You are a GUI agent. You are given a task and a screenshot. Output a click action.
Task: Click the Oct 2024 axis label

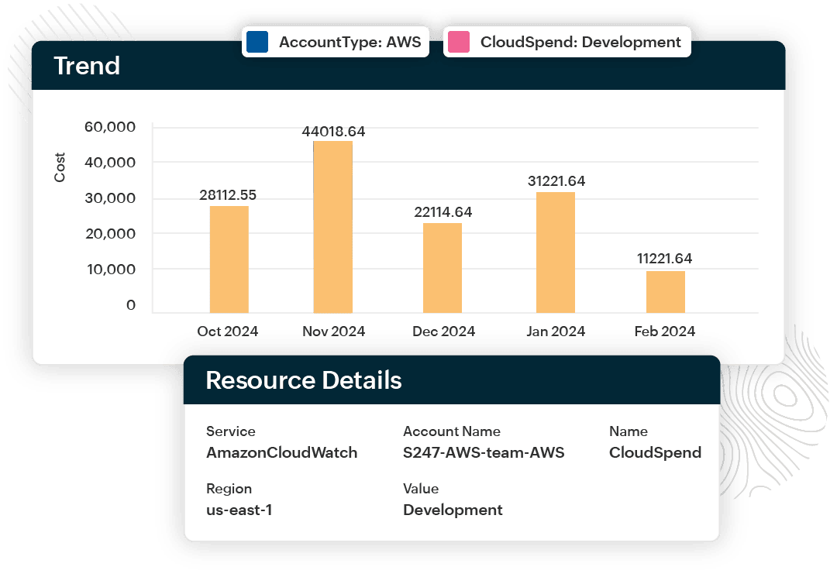[229, 331]
